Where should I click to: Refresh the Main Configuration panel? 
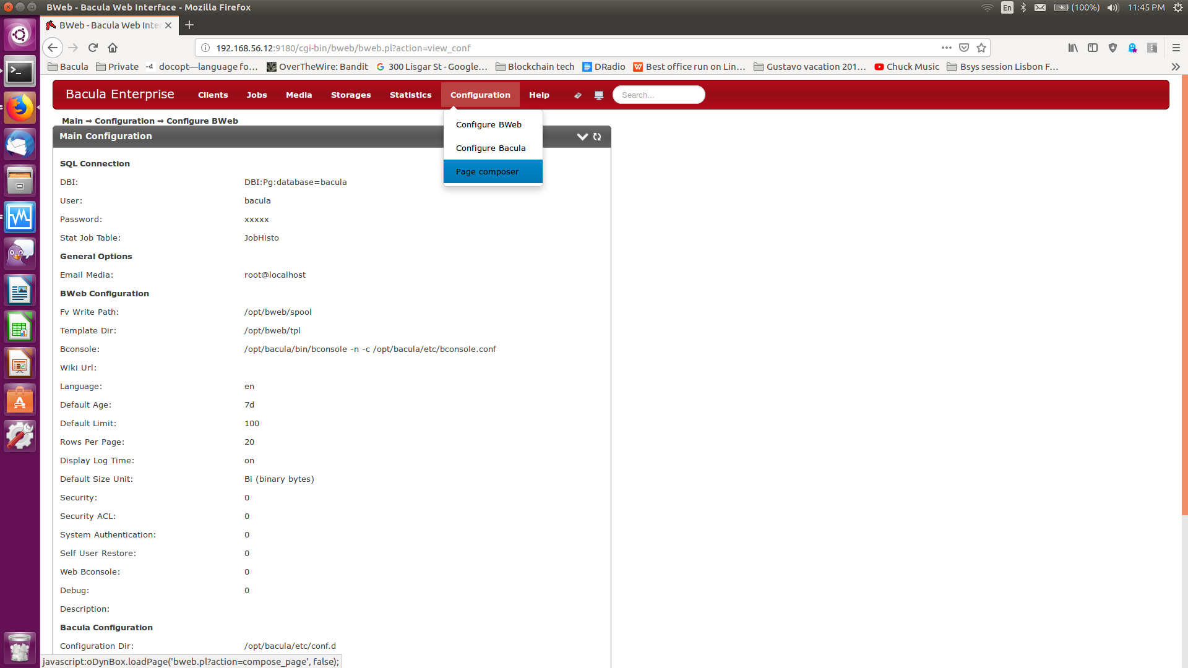click(x=597, y=137)
